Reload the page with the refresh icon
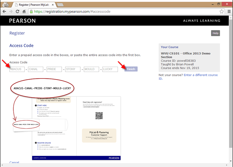The height and width of the screenshot is (167, 233). [x=18, y=11]
